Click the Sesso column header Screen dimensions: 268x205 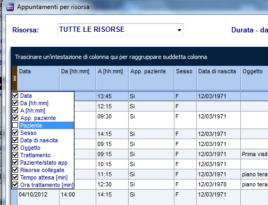point(186,78)
